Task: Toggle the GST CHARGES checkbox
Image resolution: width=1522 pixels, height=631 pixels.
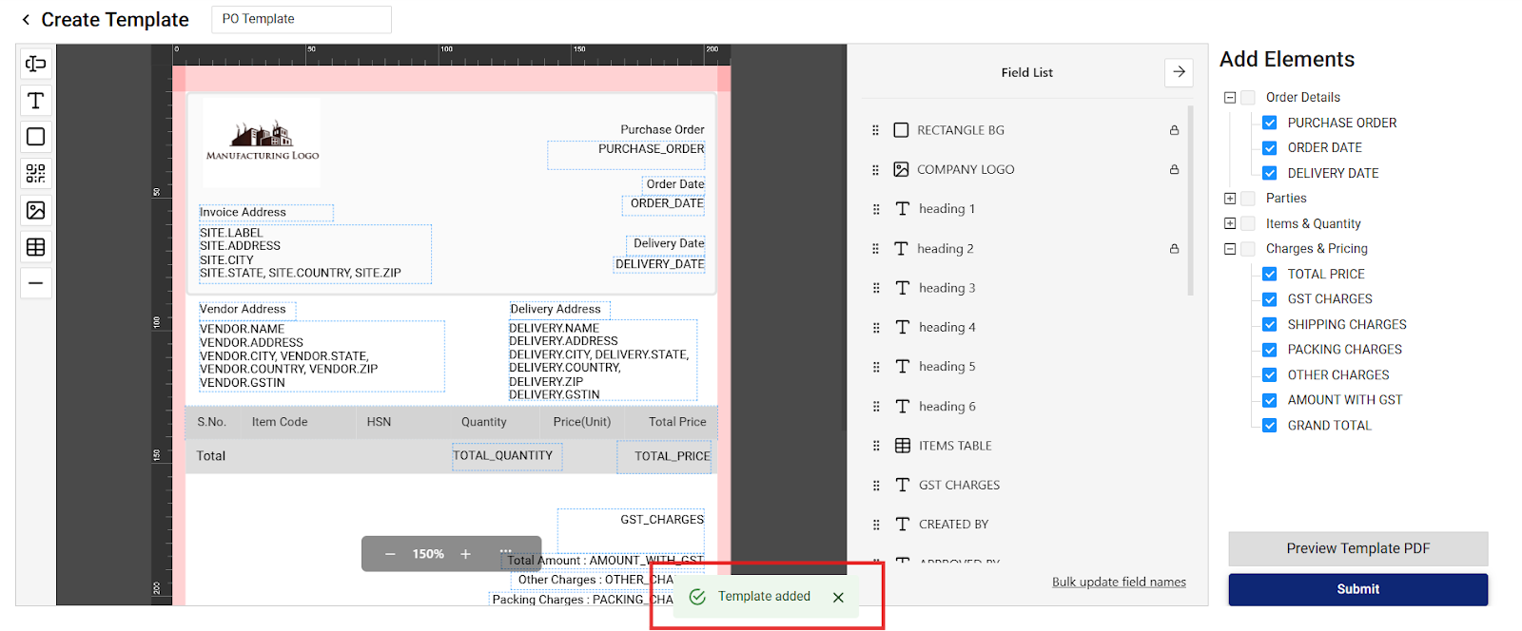Action: click(x=1269, y=299)
